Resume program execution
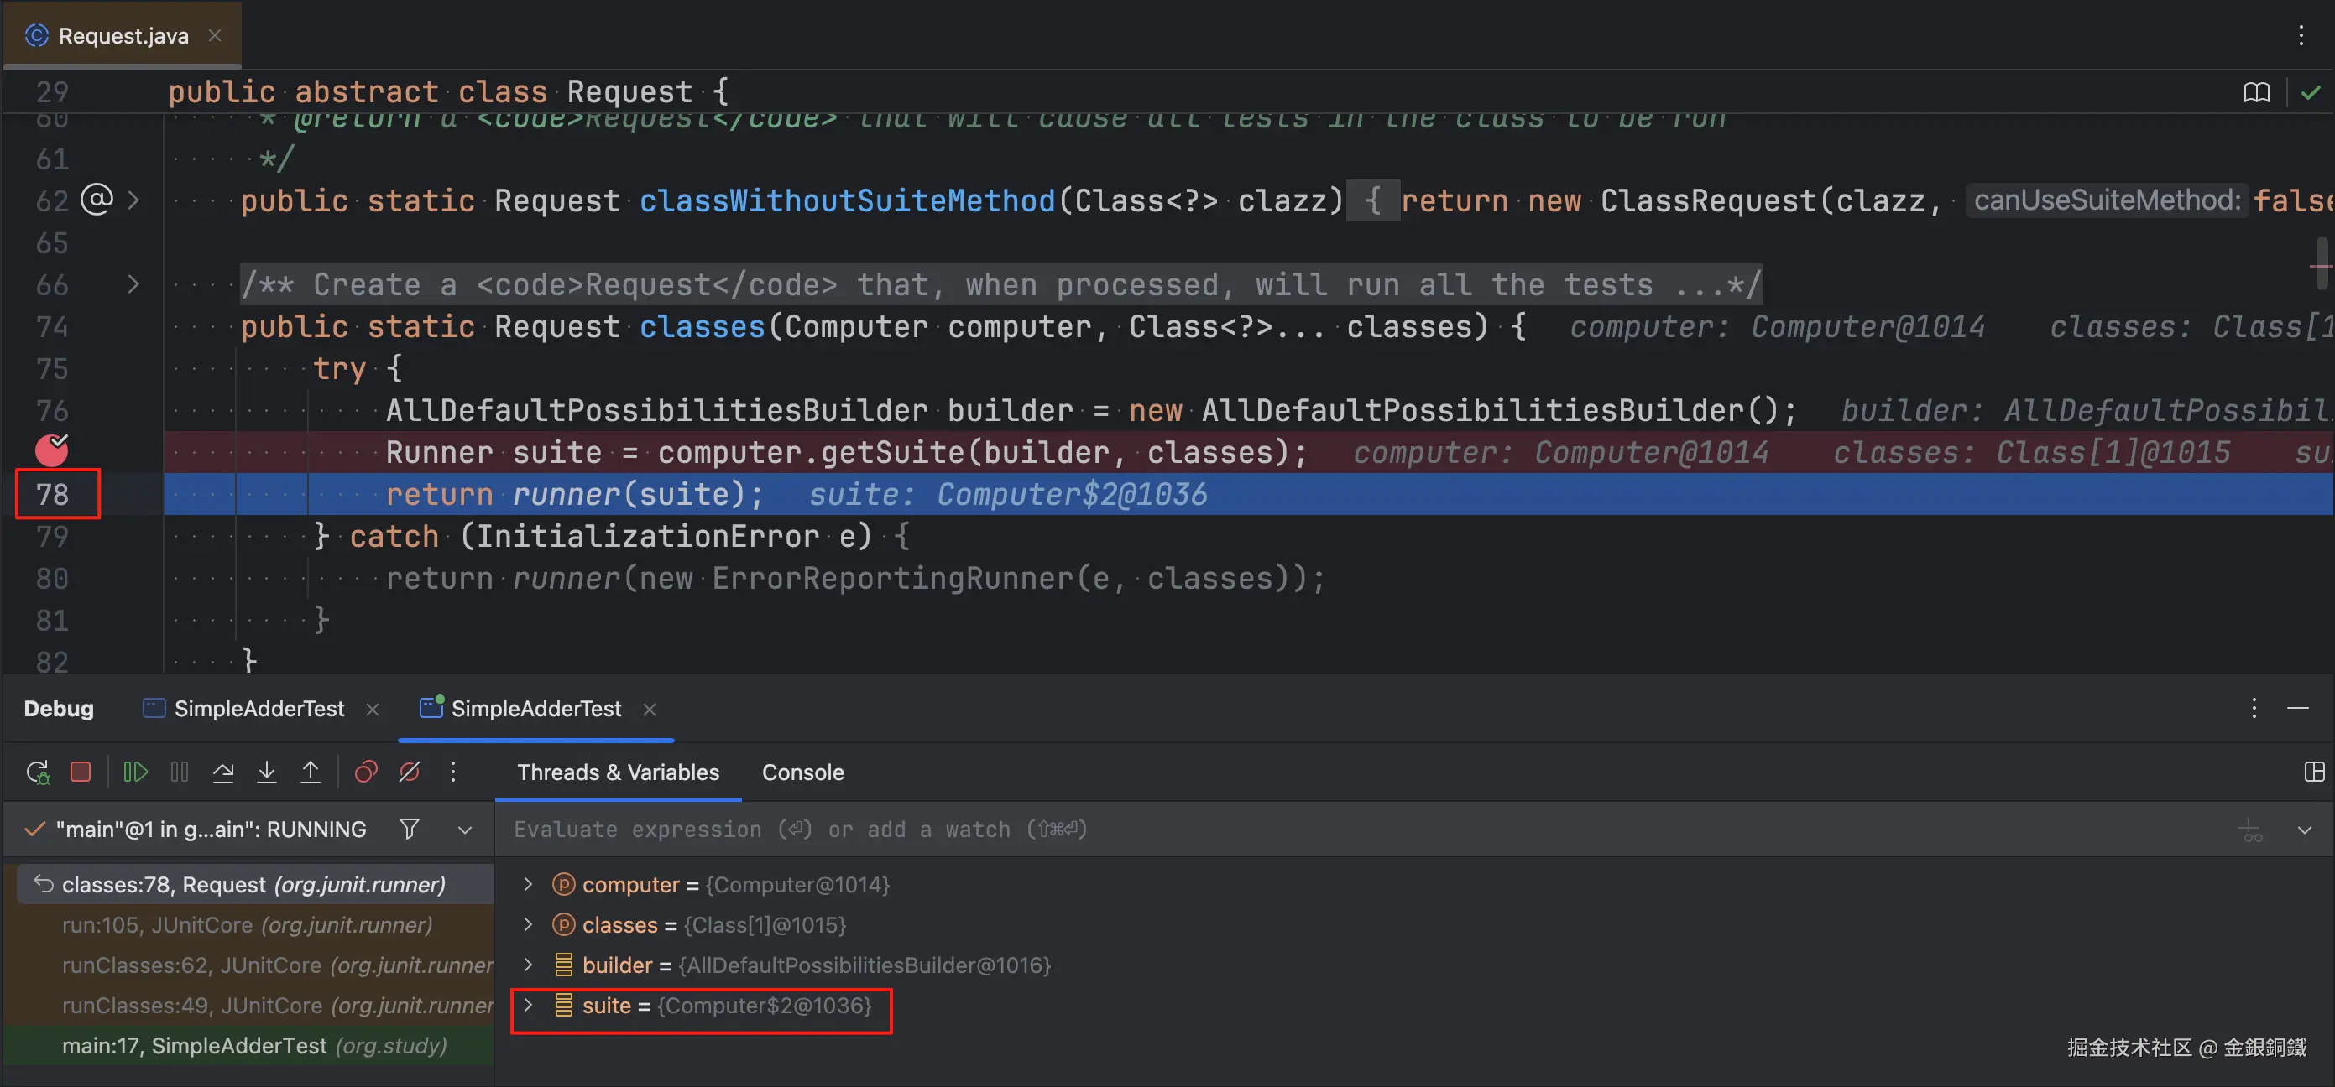The height and width of the screenshot is (1087, 2335). [135, 772]
